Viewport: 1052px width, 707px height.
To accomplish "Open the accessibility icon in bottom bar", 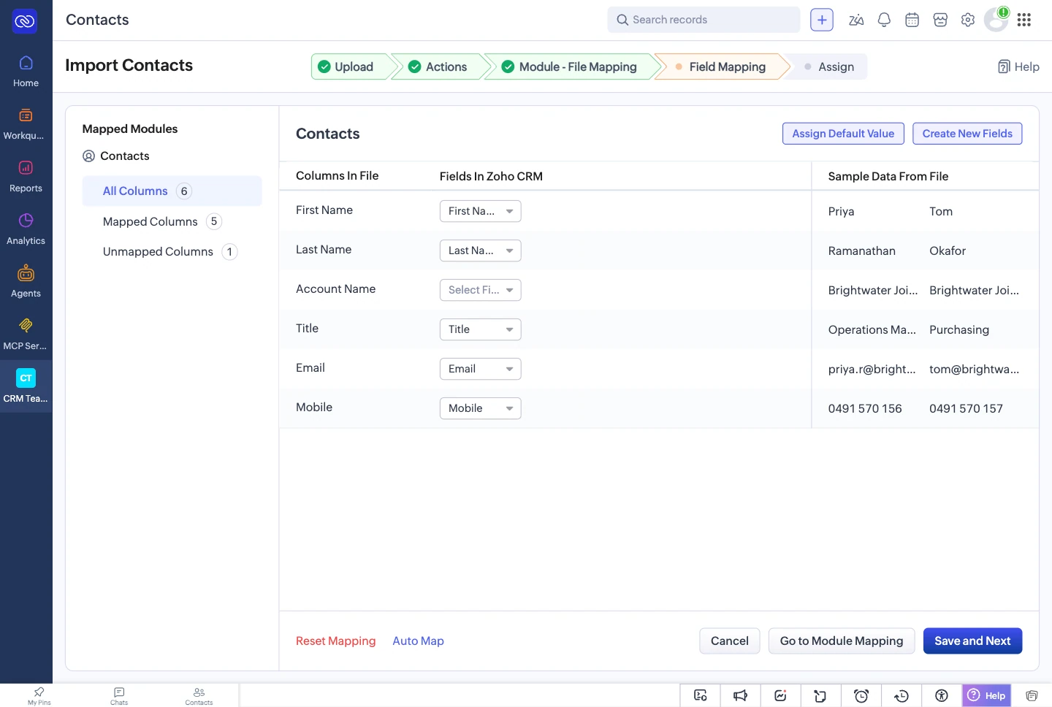I will (941, 695).
